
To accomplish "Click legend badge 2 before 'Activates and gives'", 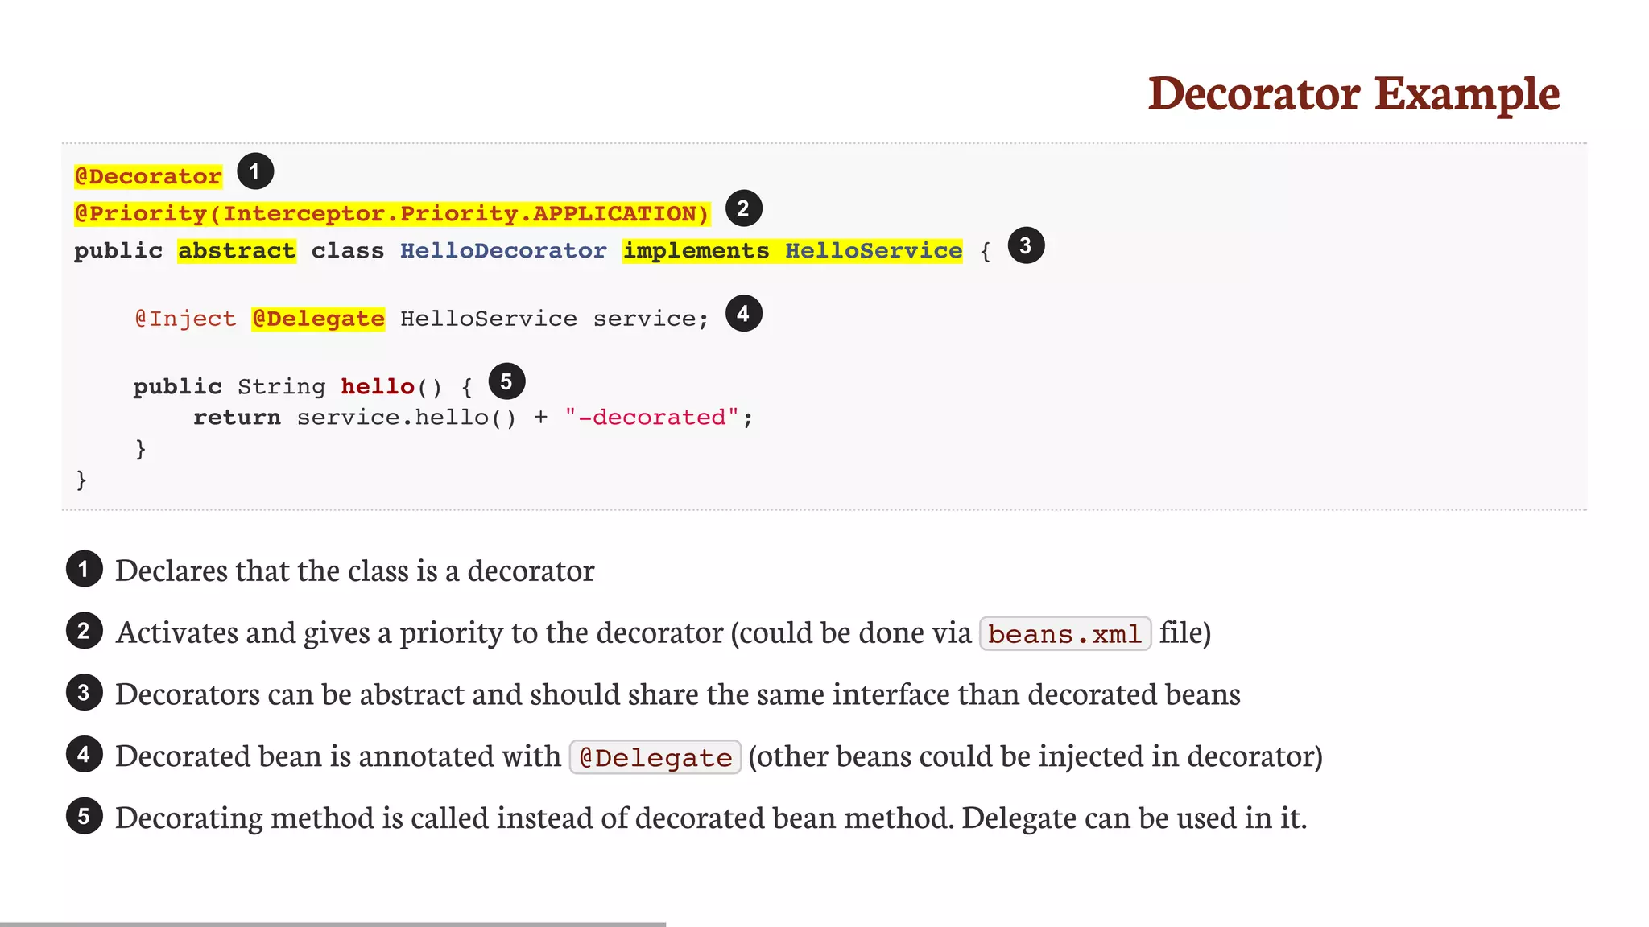I will [84, 631].
